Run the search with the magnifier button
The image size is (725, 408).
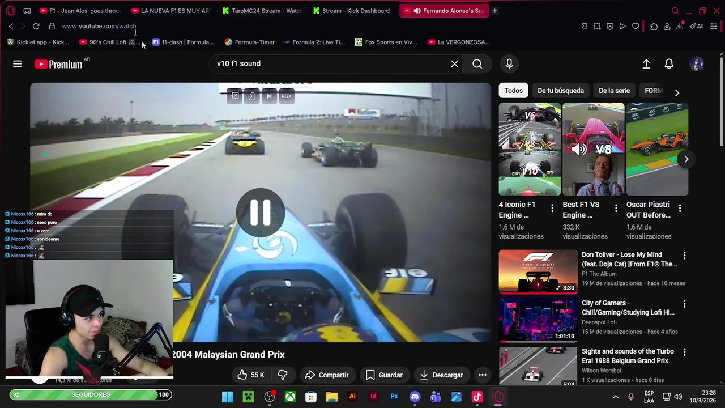477,64
